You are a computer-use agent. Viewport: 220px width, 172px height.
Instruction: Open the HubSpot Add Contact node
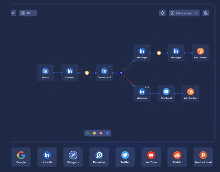click(201, 52)
